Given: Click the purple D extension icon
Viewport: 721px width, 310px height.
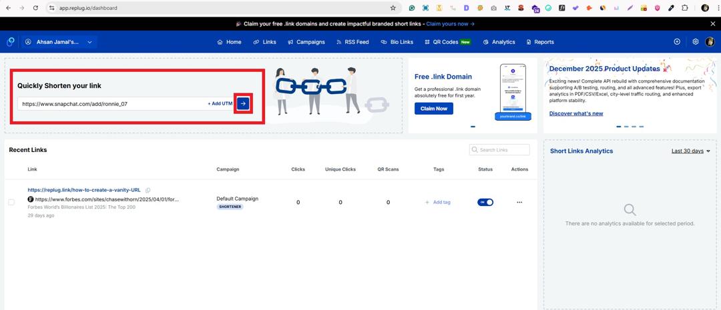Looking at the screenshot, I should [467, 8].
